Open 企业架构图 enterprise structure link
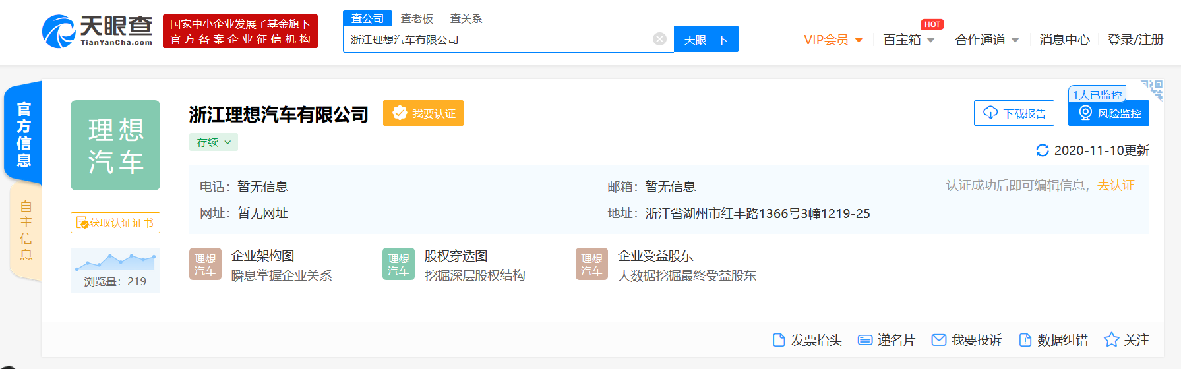This screenshot has height=369, width=1181. click(262, 256)
